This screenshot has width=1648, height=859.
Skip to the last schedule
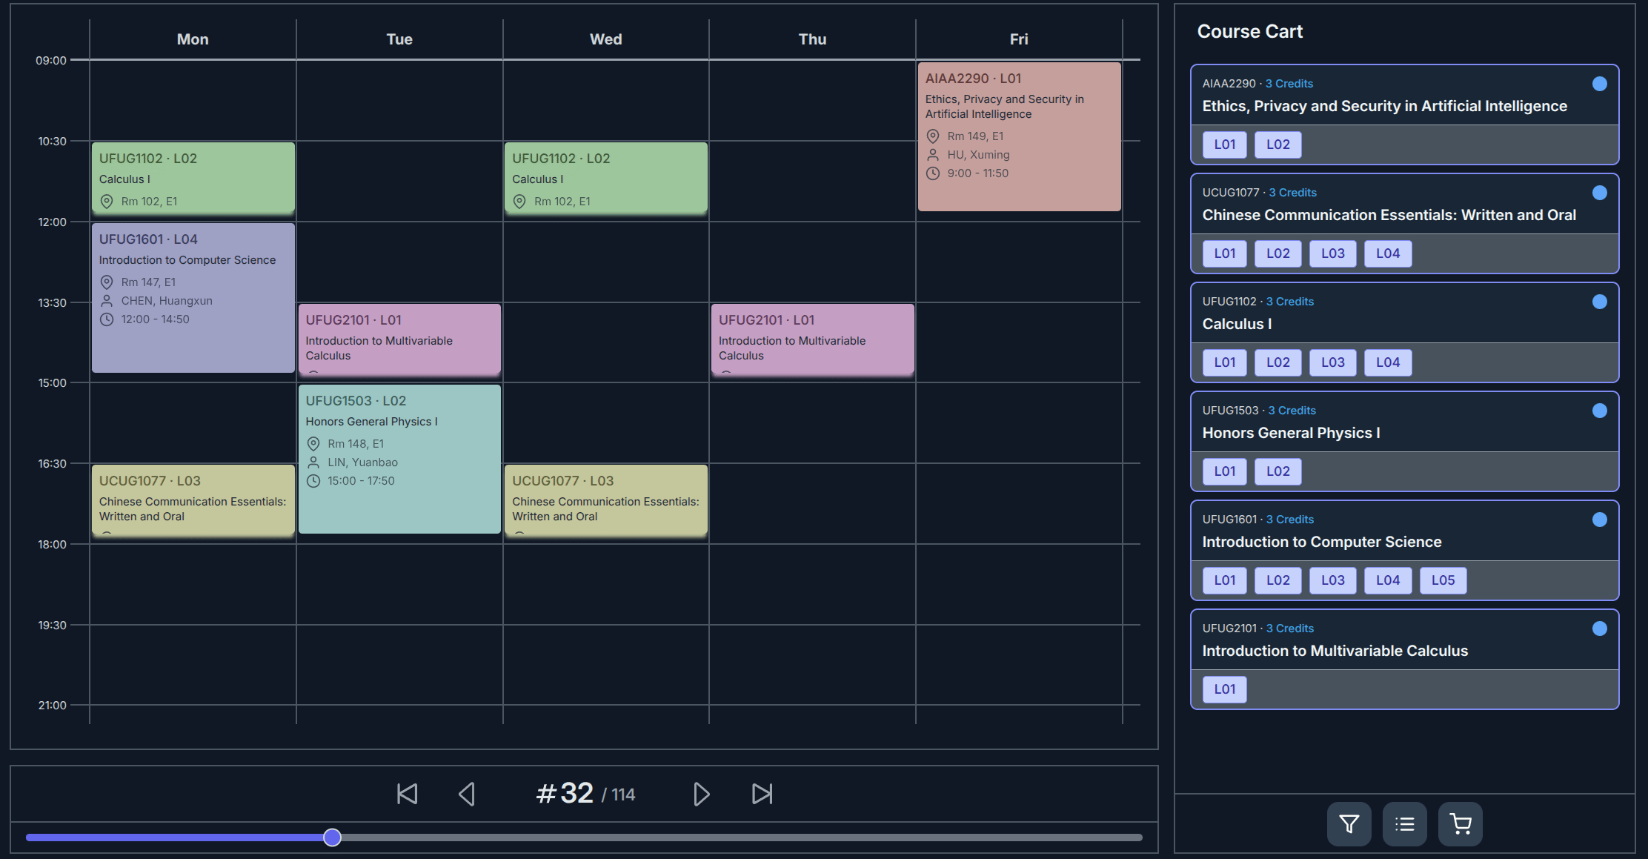762,794
